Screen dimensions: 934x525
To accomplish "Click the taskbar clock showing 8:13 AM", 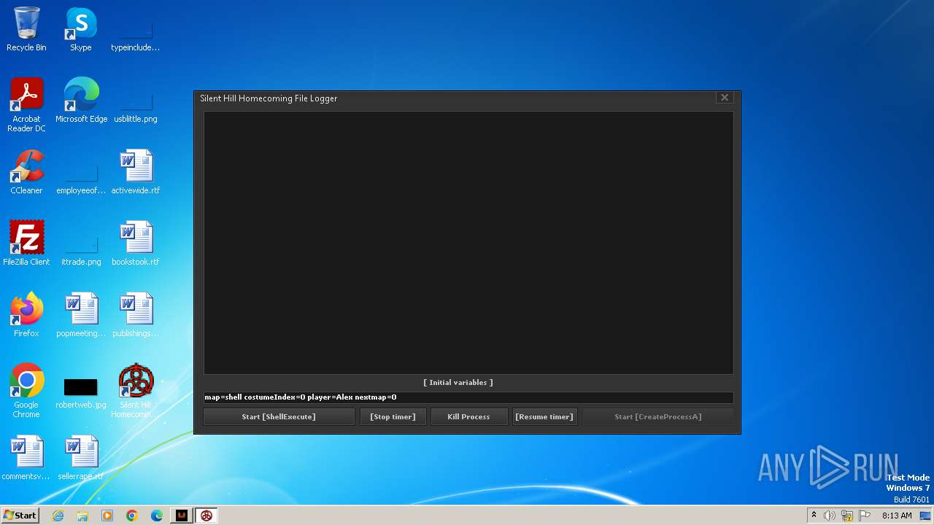I will [x=897, y=516].
